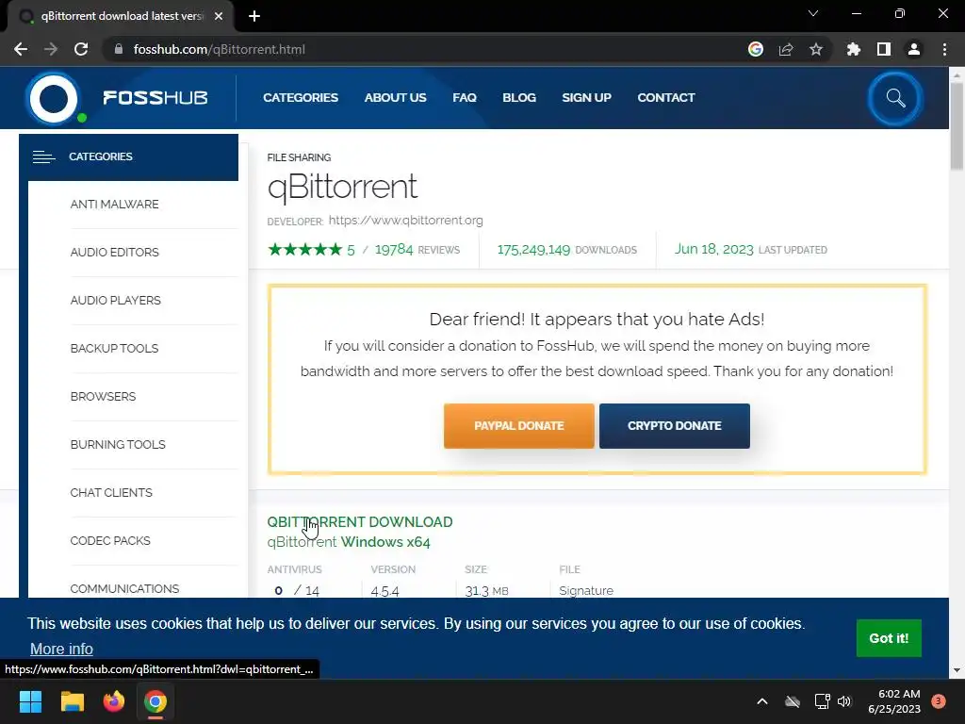Open the site search magnifier icon

(895, 98)
